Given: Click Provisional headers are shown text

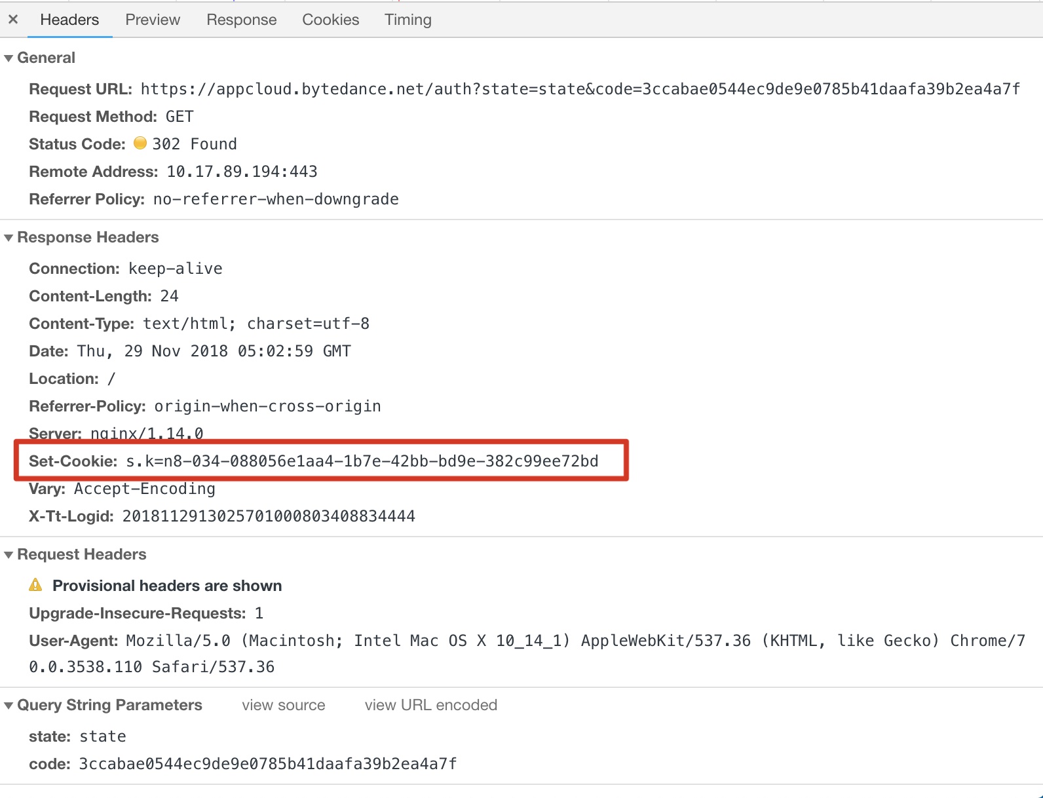Looking at the screenshot, I should coord(167,586).
